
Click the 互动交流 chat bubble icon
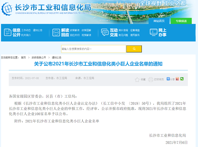coord(105,32)
